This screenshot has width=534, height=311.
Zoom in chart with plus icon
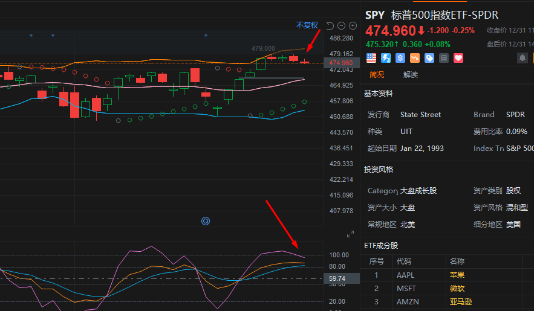(x=353, y=26)
